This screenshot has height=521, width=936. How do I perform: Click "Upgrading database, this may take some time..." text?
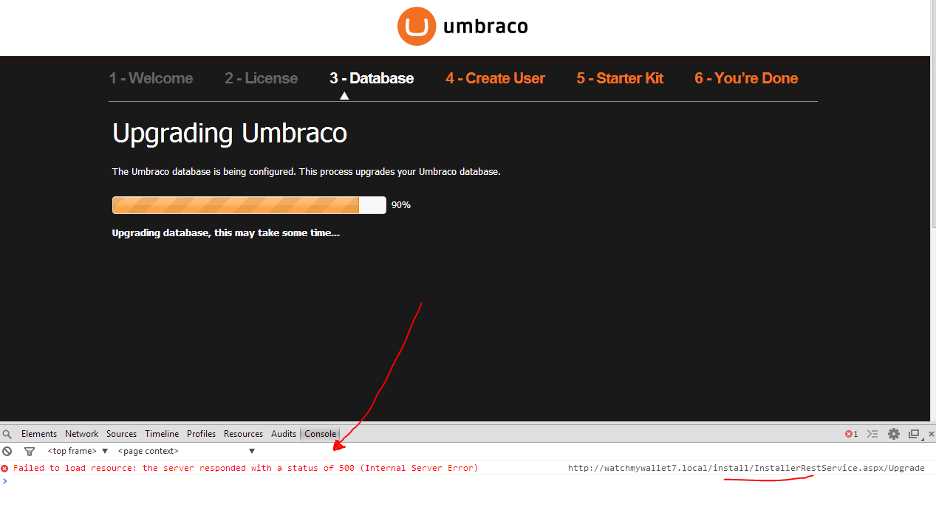coord(226,233)
